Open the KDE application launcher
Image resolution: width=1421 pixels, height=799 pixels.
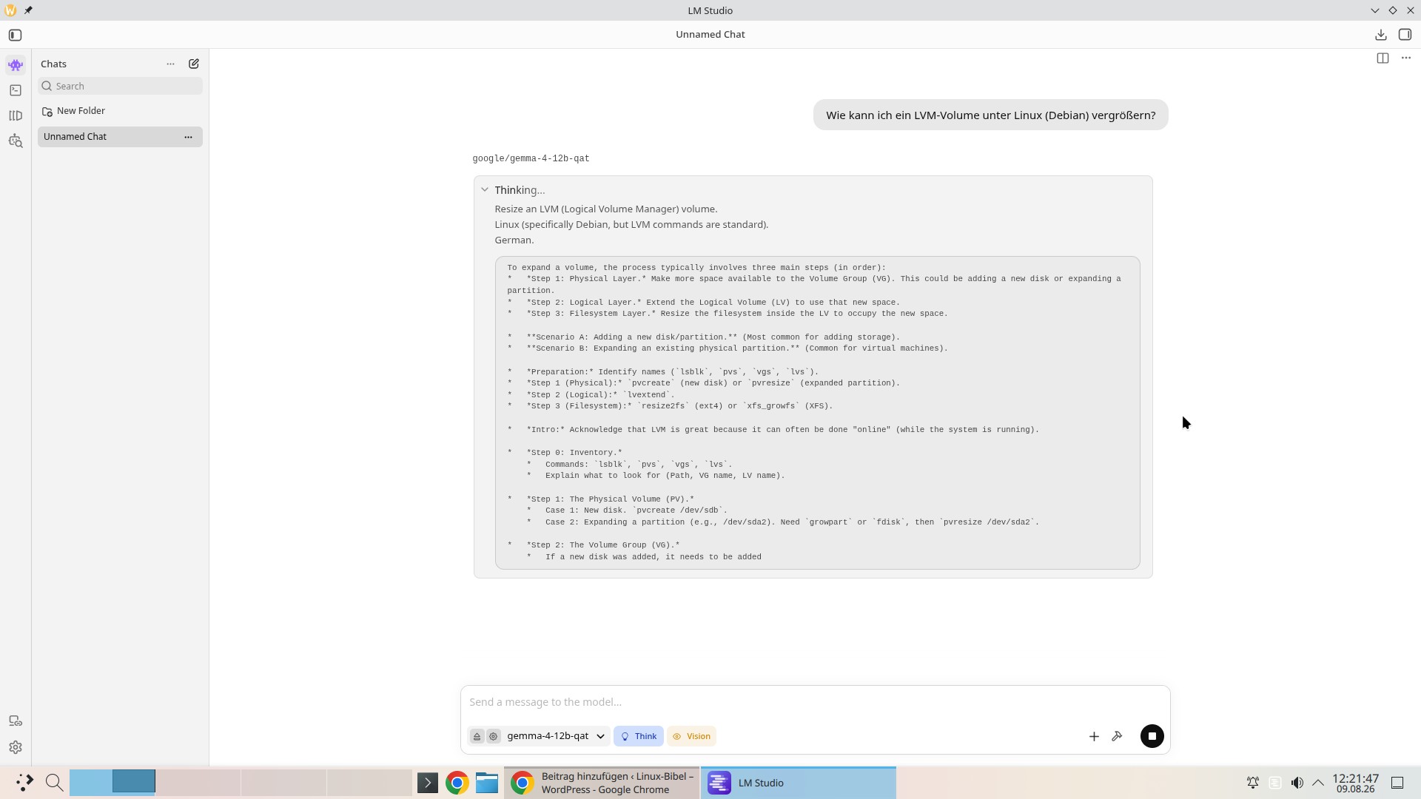pyautogui.click(x=24, y=783)
